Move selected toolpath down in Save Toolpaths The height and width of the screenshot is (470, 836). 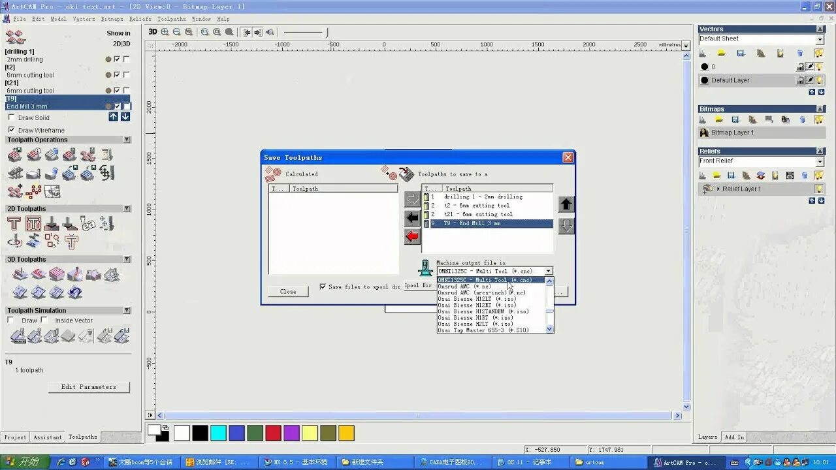point(566,226)
